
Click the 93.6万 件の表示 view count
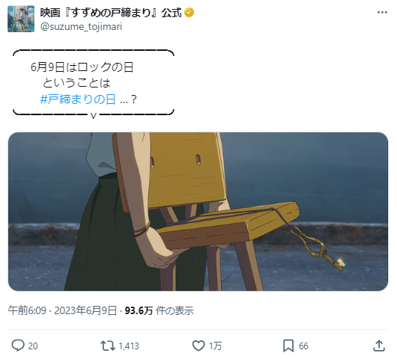click(x=160, y=310)
